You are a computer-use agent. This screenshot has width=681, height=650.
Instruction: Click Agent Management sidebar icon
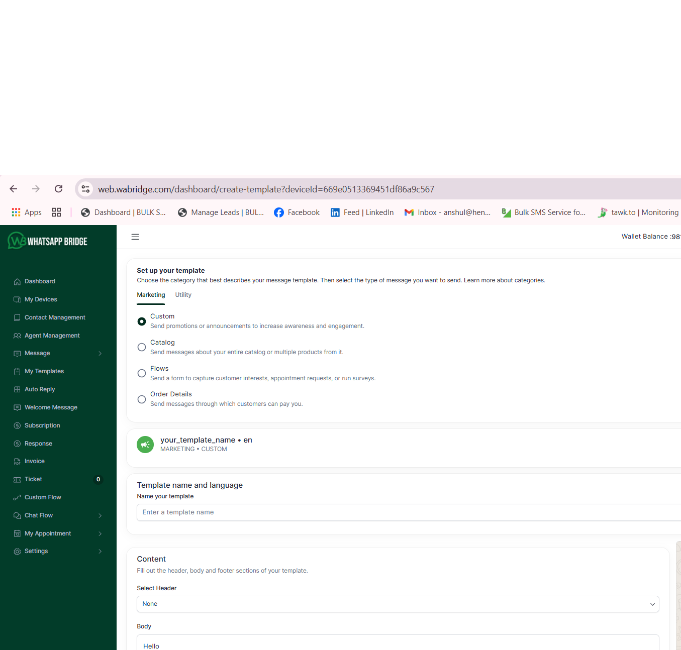coord(17,336)
